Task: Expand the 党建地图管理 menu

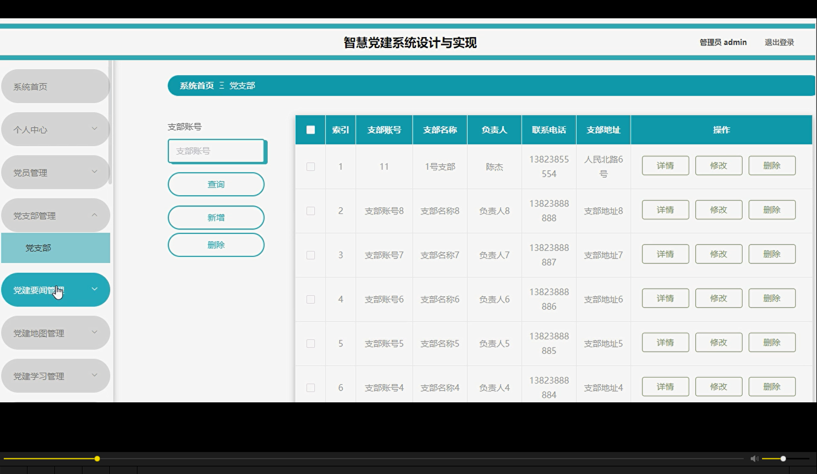Action: (x=56, y=332)
